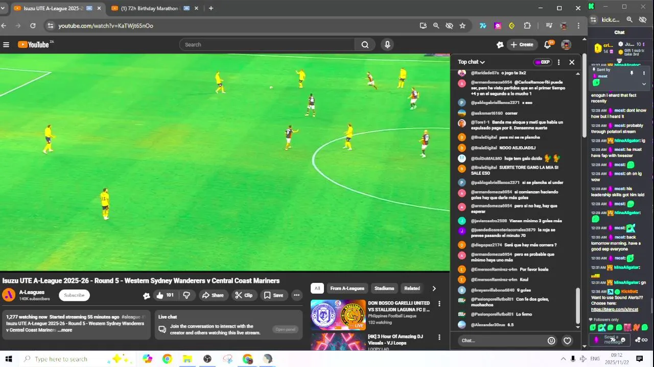Start voice search with the microphone icon
The height and width of the screenshot is (367, 654).
click(x=387, y=45)
